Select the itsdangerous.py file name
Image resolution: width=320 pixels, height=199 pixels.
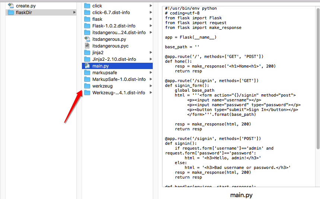109,39
